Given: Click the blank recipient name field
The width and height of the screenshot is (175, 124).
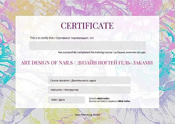Looking at the screenshot, I should point(87,46).
